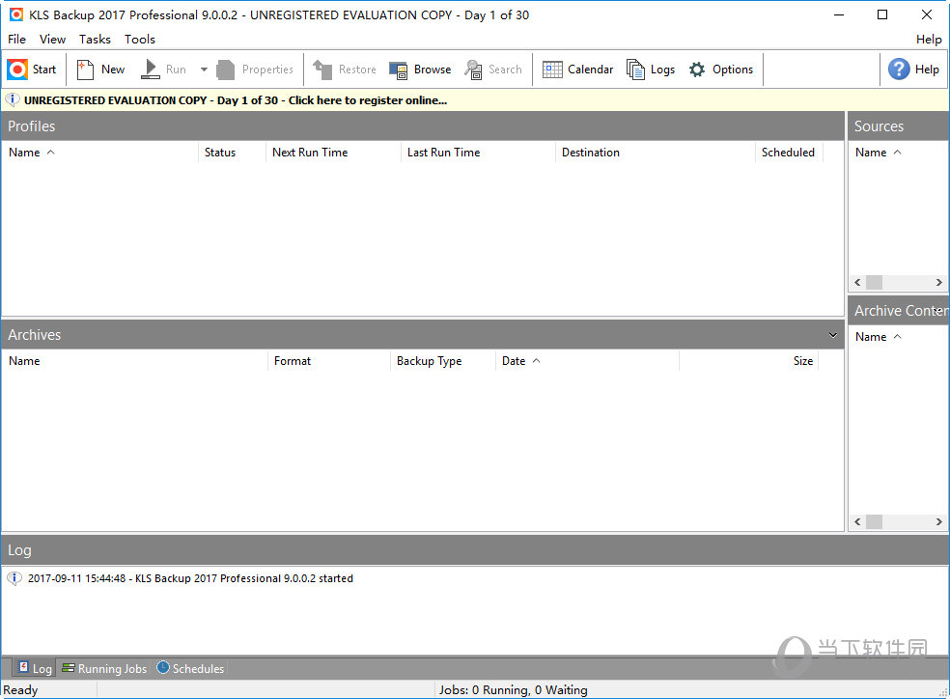Click the Sources horizontal scrollbar thumb
The height and width of the screenshot is (699, 950).
[x=875, y=282]
